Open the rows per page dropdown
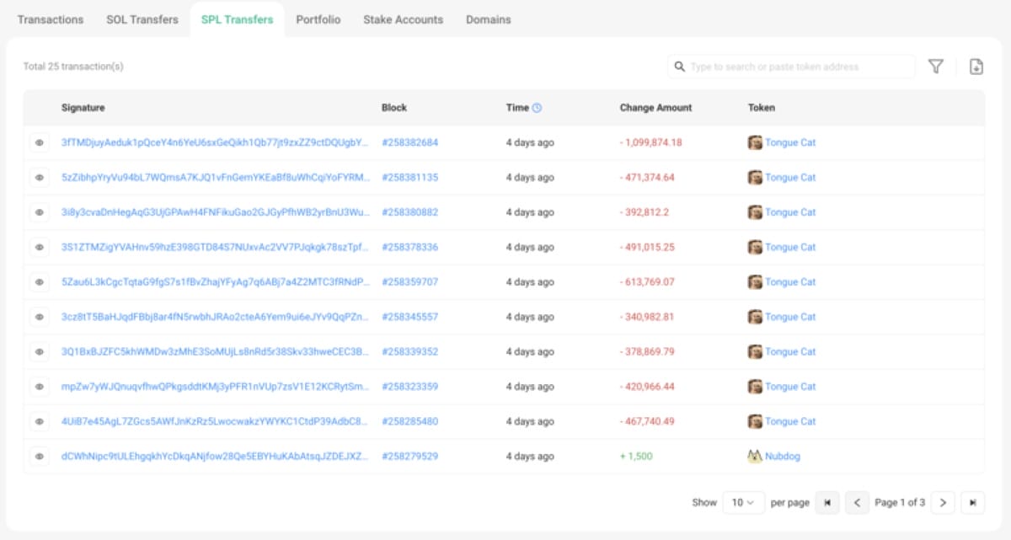1011x540 pixels. coord(743,502)
